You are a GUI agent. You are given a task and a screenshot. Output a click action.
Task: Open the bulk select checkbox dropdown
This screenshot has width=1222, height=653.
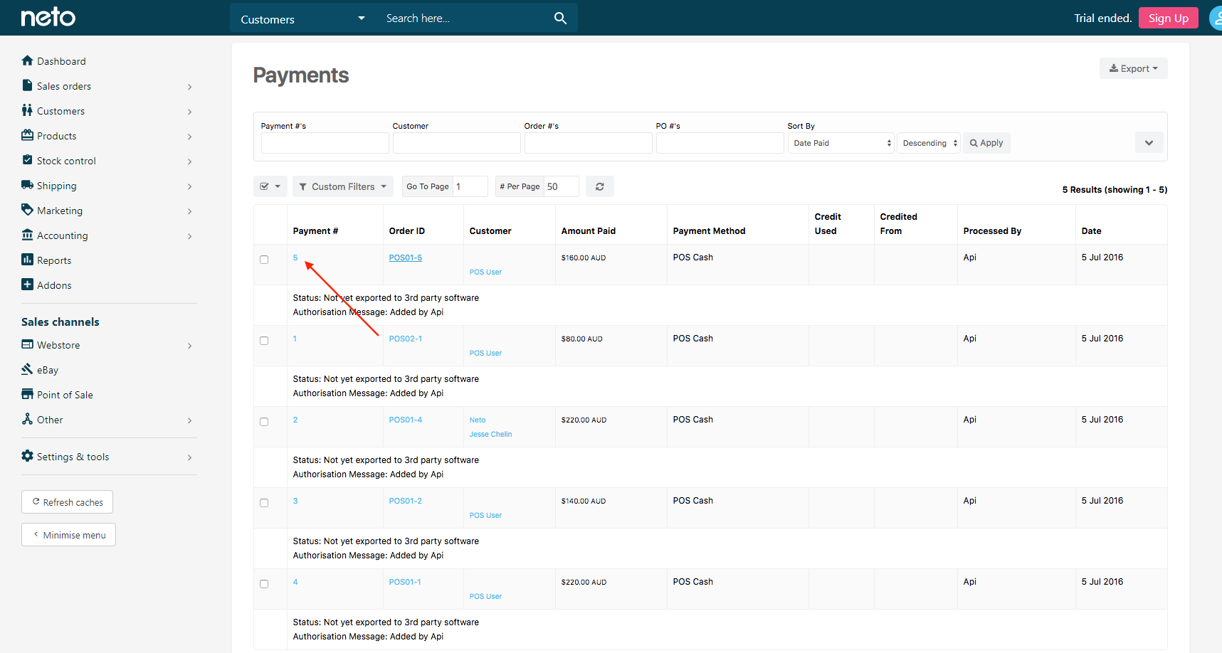coord(270,186)
